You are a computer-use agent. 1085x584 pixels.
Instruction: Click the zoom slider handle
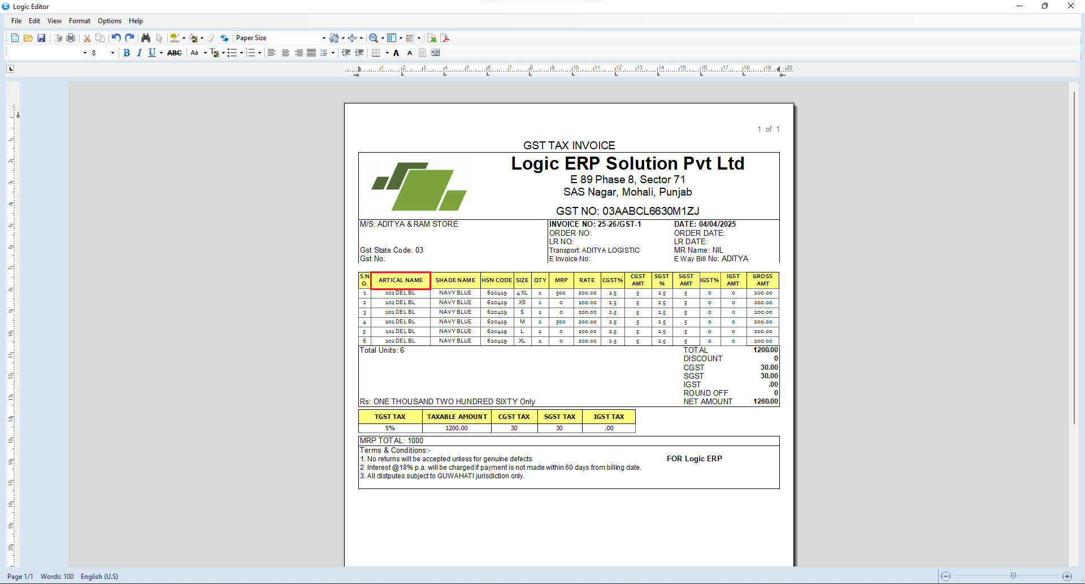[x=1013, y=576]
